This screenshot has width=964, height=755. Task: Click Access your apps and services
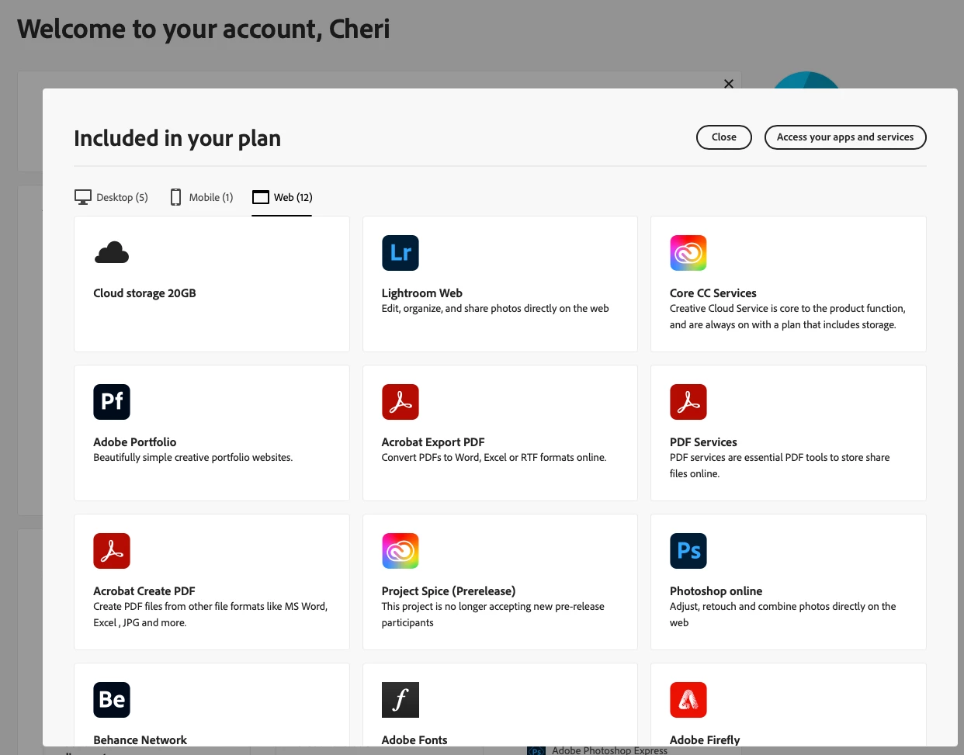pos(845,137)
